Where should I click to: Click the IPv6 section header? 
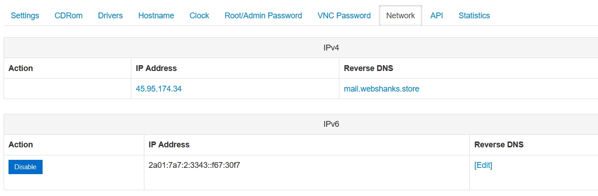(x=331, y=124)
